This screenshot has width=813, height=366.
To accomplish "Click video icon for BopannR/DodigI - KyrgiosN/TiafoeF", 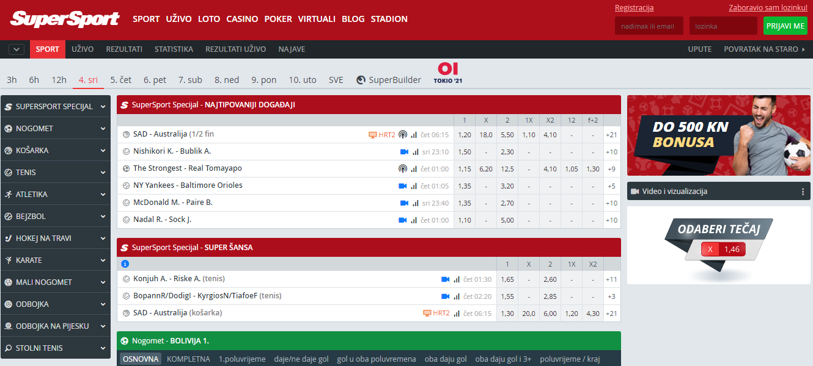I will pyautogui.click(x=445, y=296).
